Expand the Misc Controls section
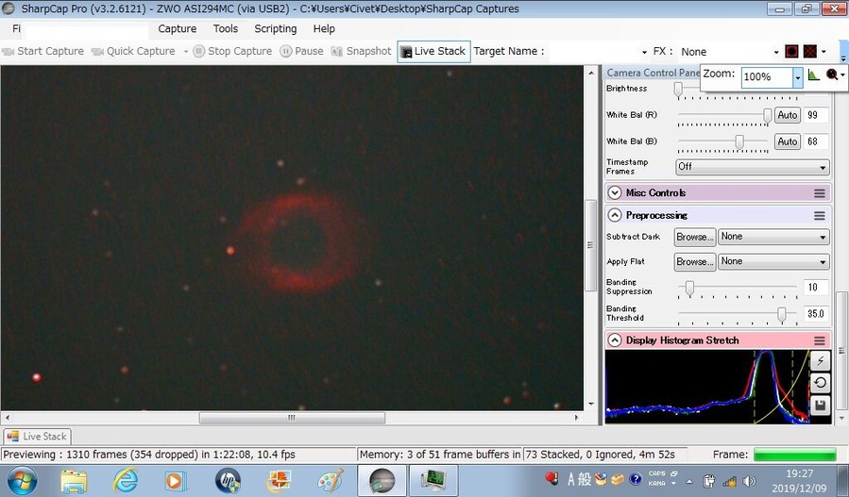The image size is (849, 497). point(614,193)
